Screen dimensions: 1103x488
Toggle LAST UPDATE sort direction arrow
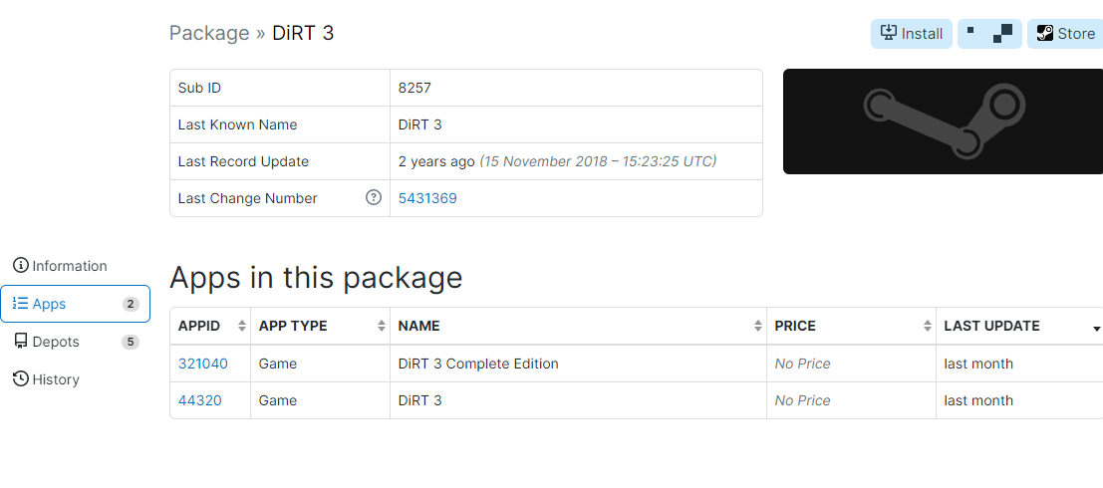pos(1097,329)
